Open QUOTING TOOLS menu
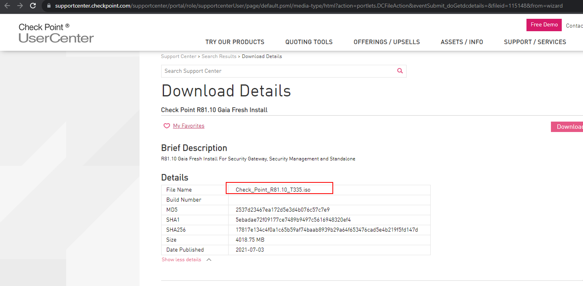 pyautogui.click(x=309, y=42)
